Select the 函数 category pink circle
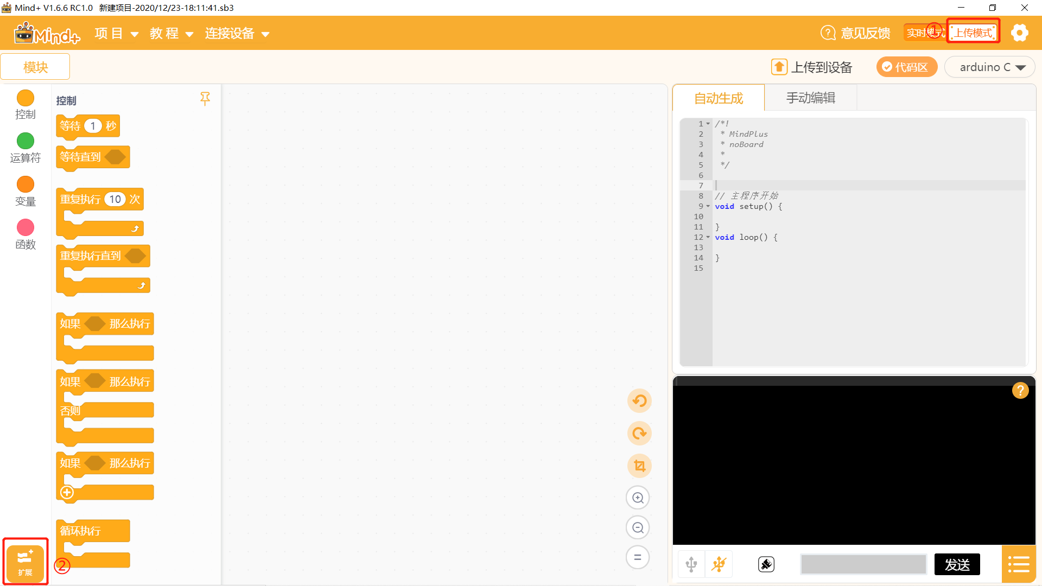The width and height of the screenshot is (1042, 586). pos(26,228)
